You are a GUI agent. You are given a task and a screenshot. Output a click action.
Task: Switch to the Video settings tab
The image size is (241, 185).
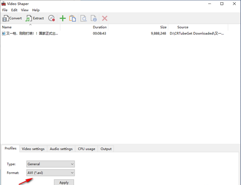[x=33, y=149]
